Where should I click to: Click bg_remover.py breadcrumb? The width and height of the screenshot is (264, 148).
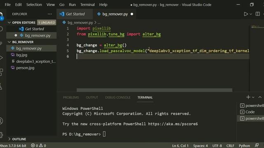[80, 23]
